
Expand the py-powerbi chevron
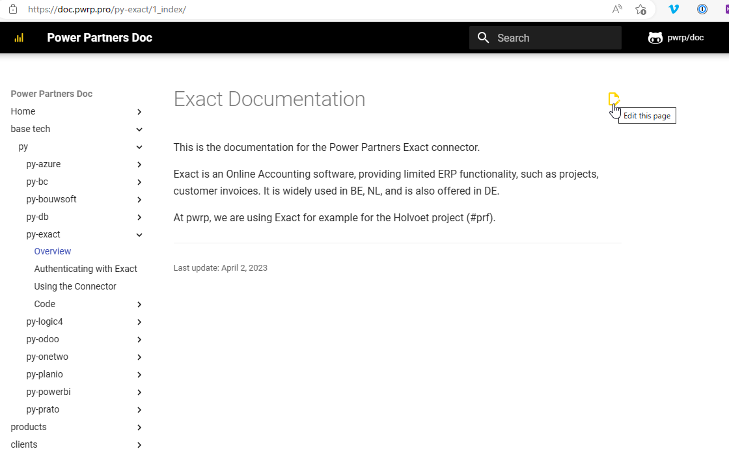pyautogui.click(x=139, y=392)
